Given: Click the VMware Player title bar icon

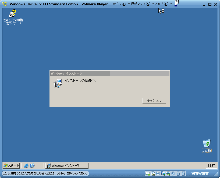Looking at the screenshot, I should tap(5, 4).
